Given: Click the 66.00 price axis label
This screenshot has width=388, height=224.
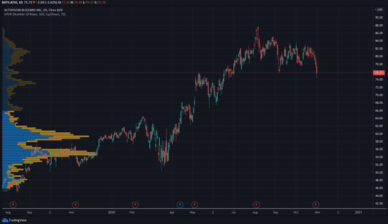Looking at the screenshot, I should pyautogui.click(x=379, y=110).
